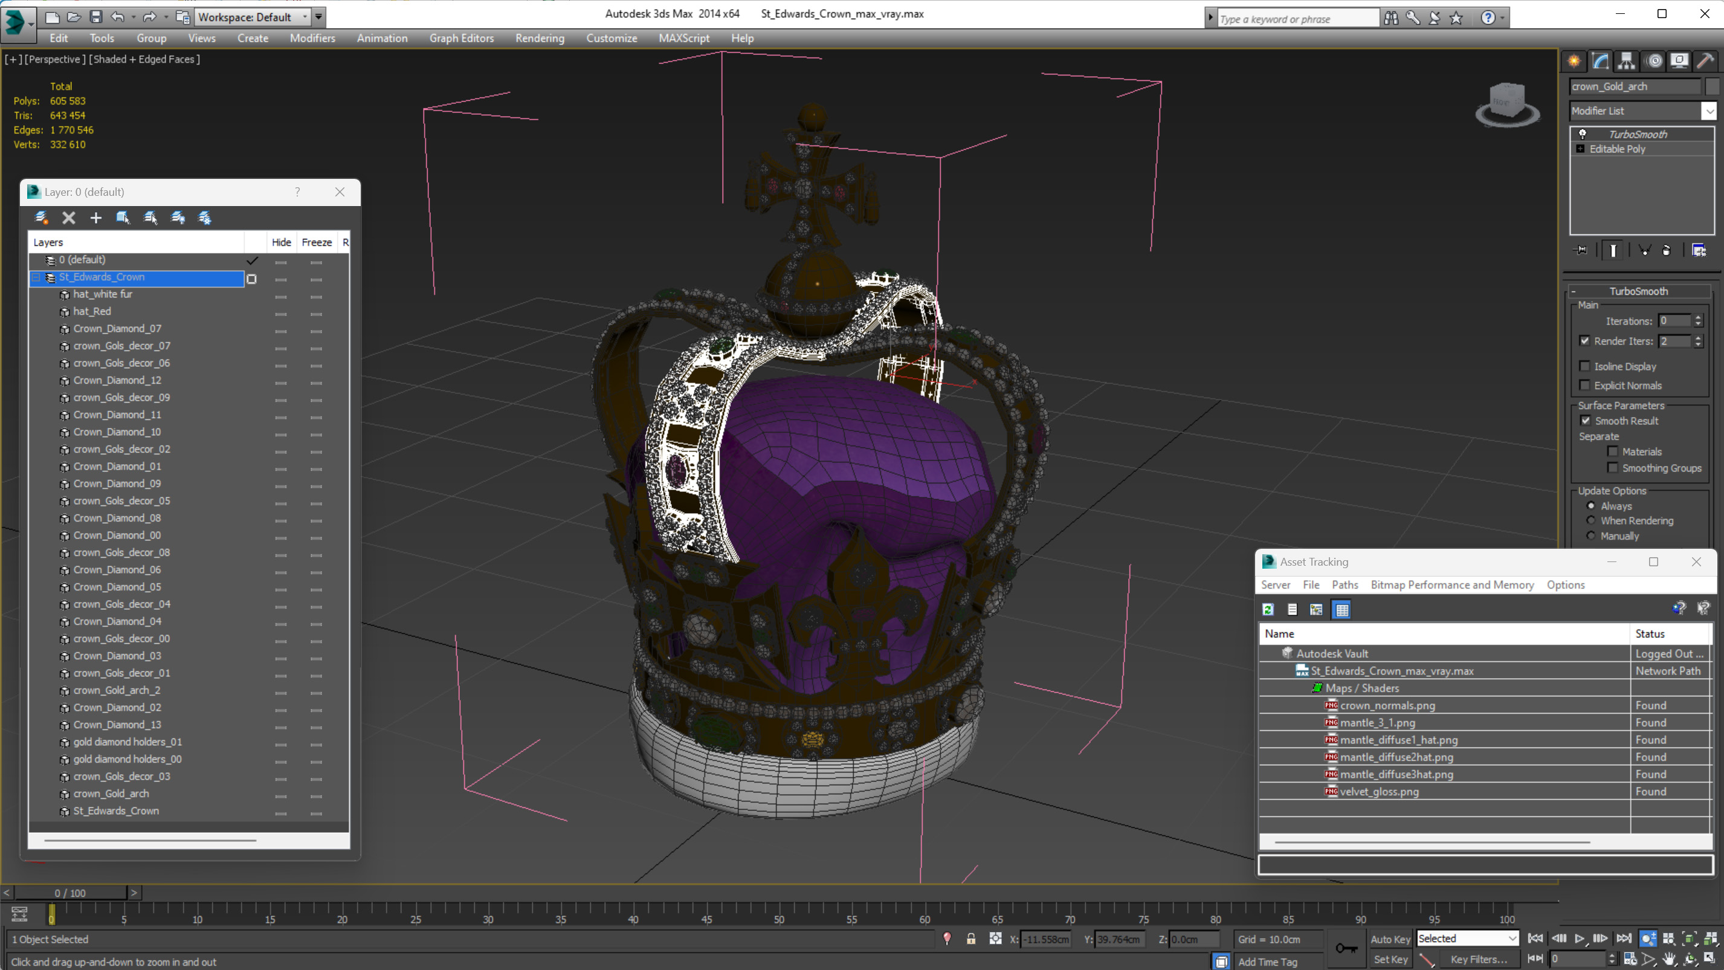Click Undo arrow in quick access toolbar
Screen dimensions: 1724x970
118,17
